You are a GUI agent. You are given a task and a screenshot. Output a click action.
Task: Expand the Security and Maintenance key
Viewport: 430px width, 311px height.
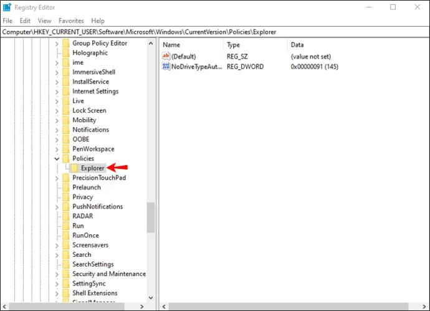pos(57,274)
